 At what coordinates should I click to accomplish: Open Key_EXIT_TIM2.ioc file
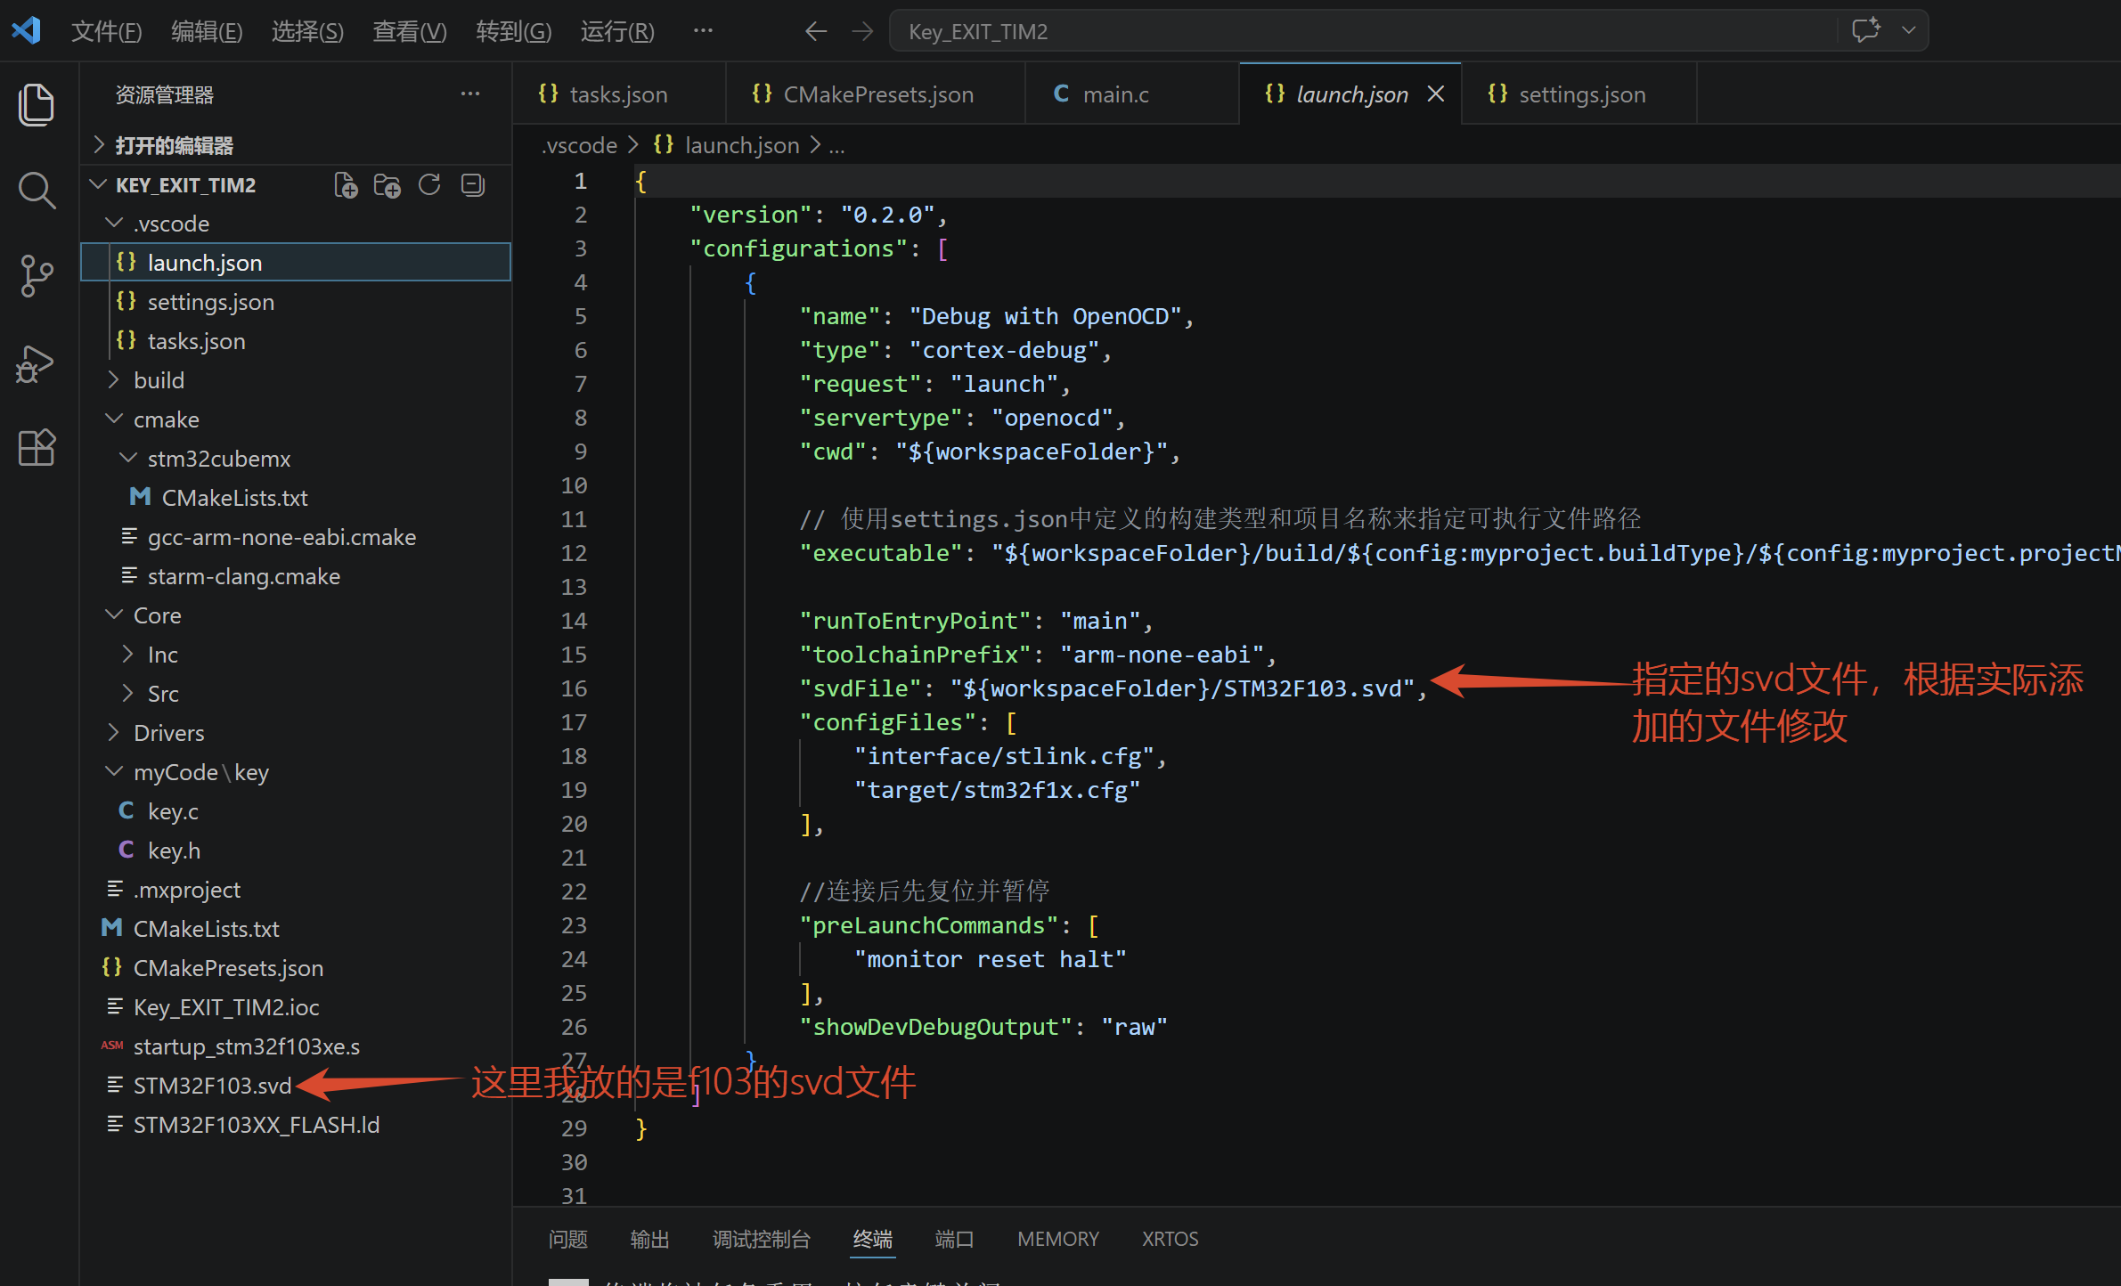[x=296, y=1007]
